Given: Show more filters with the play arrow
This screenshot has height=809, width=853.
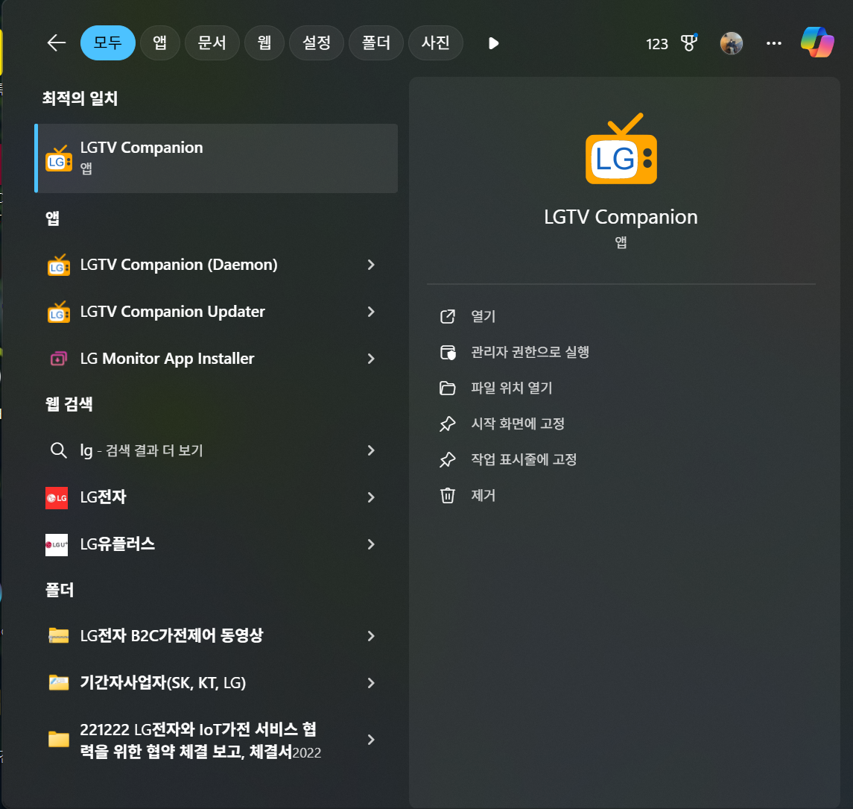Looking at the screenshot, I should click(x=493, y=43).
